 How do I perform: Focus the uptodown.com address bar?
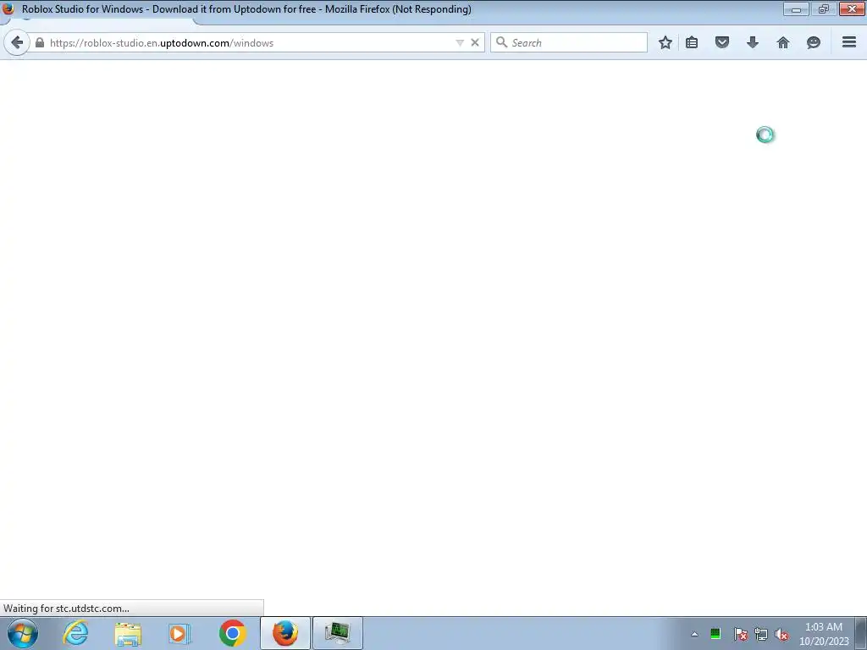[x=249, y=42]
